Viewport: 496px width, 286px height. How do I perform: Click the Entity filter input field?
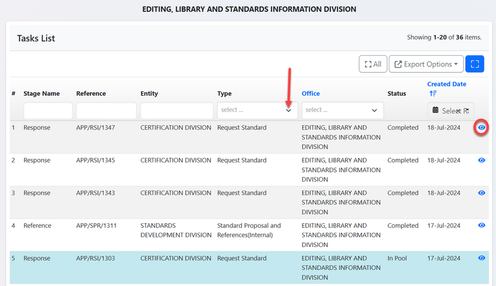pyautogui.click(x=177, y=110)
